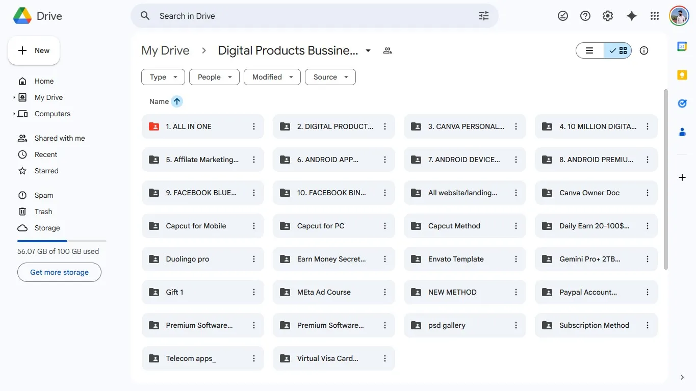Image resolution: width=696 pixels, height=391 pixels.
Task: Open Tasks from the right side panel
Action: 682,103
